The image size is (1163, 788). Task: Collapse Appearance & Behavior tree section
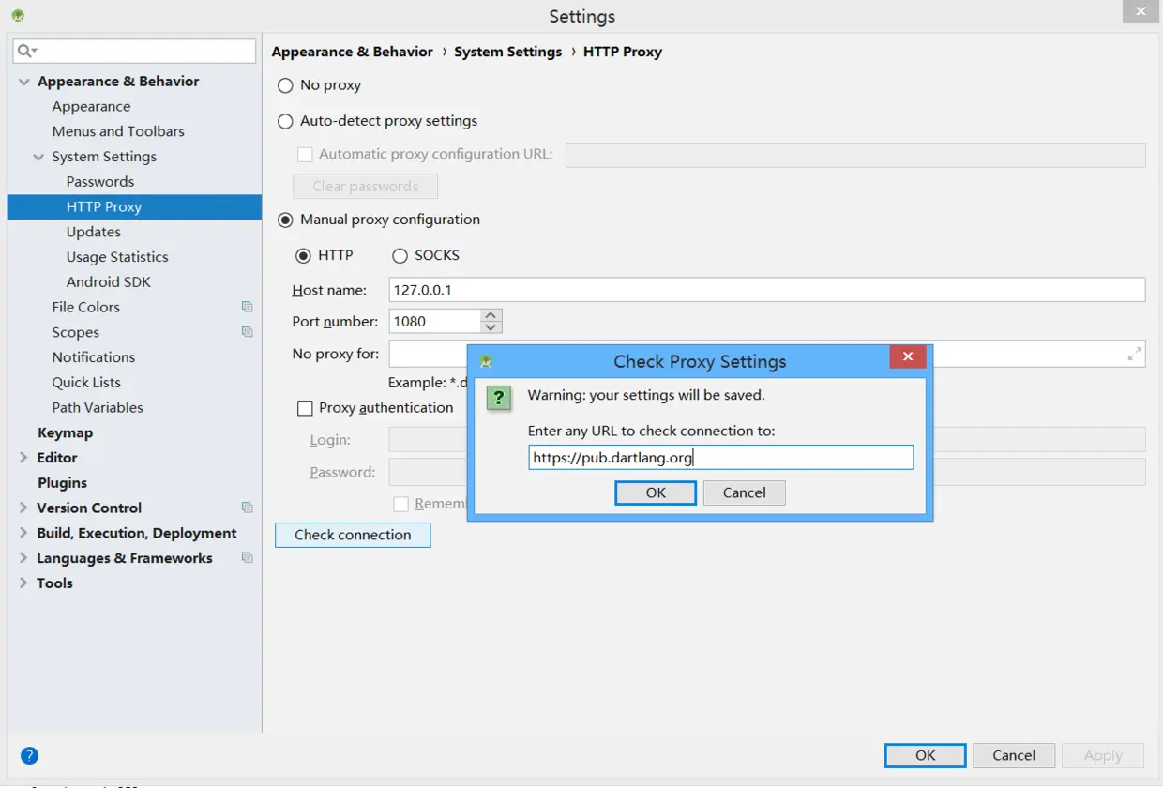pos(24,82)
